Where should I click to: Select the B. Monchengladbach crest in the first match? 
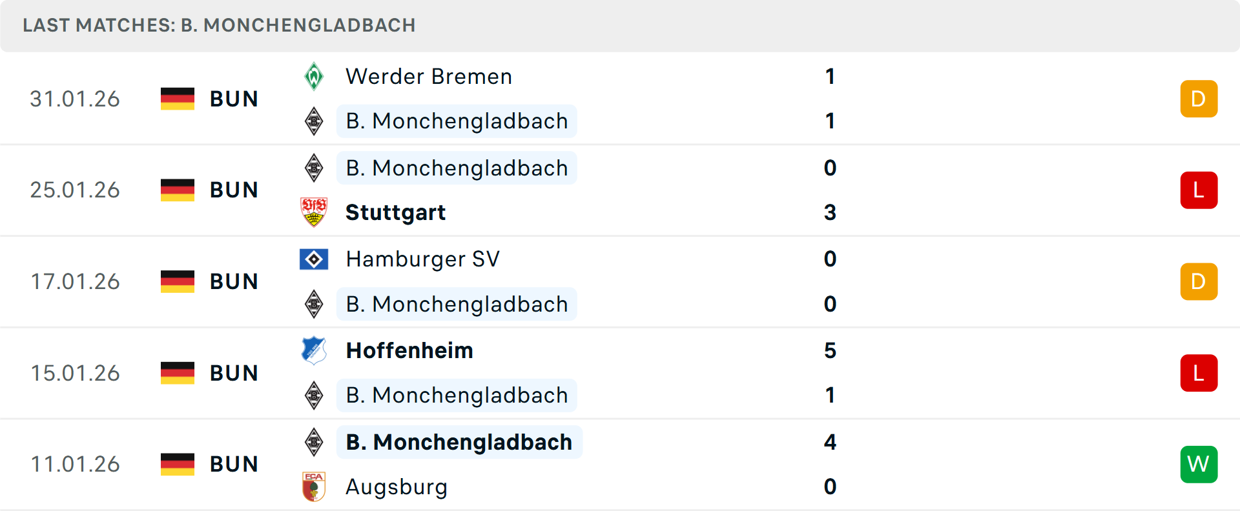point(314,121)
